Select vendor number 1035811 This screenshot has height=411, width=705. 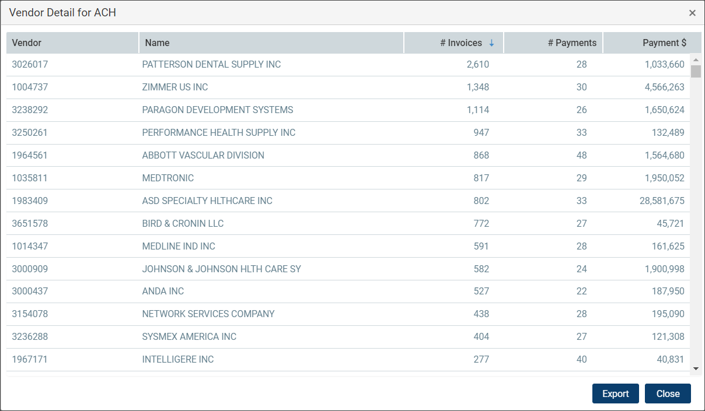(30, 178)
